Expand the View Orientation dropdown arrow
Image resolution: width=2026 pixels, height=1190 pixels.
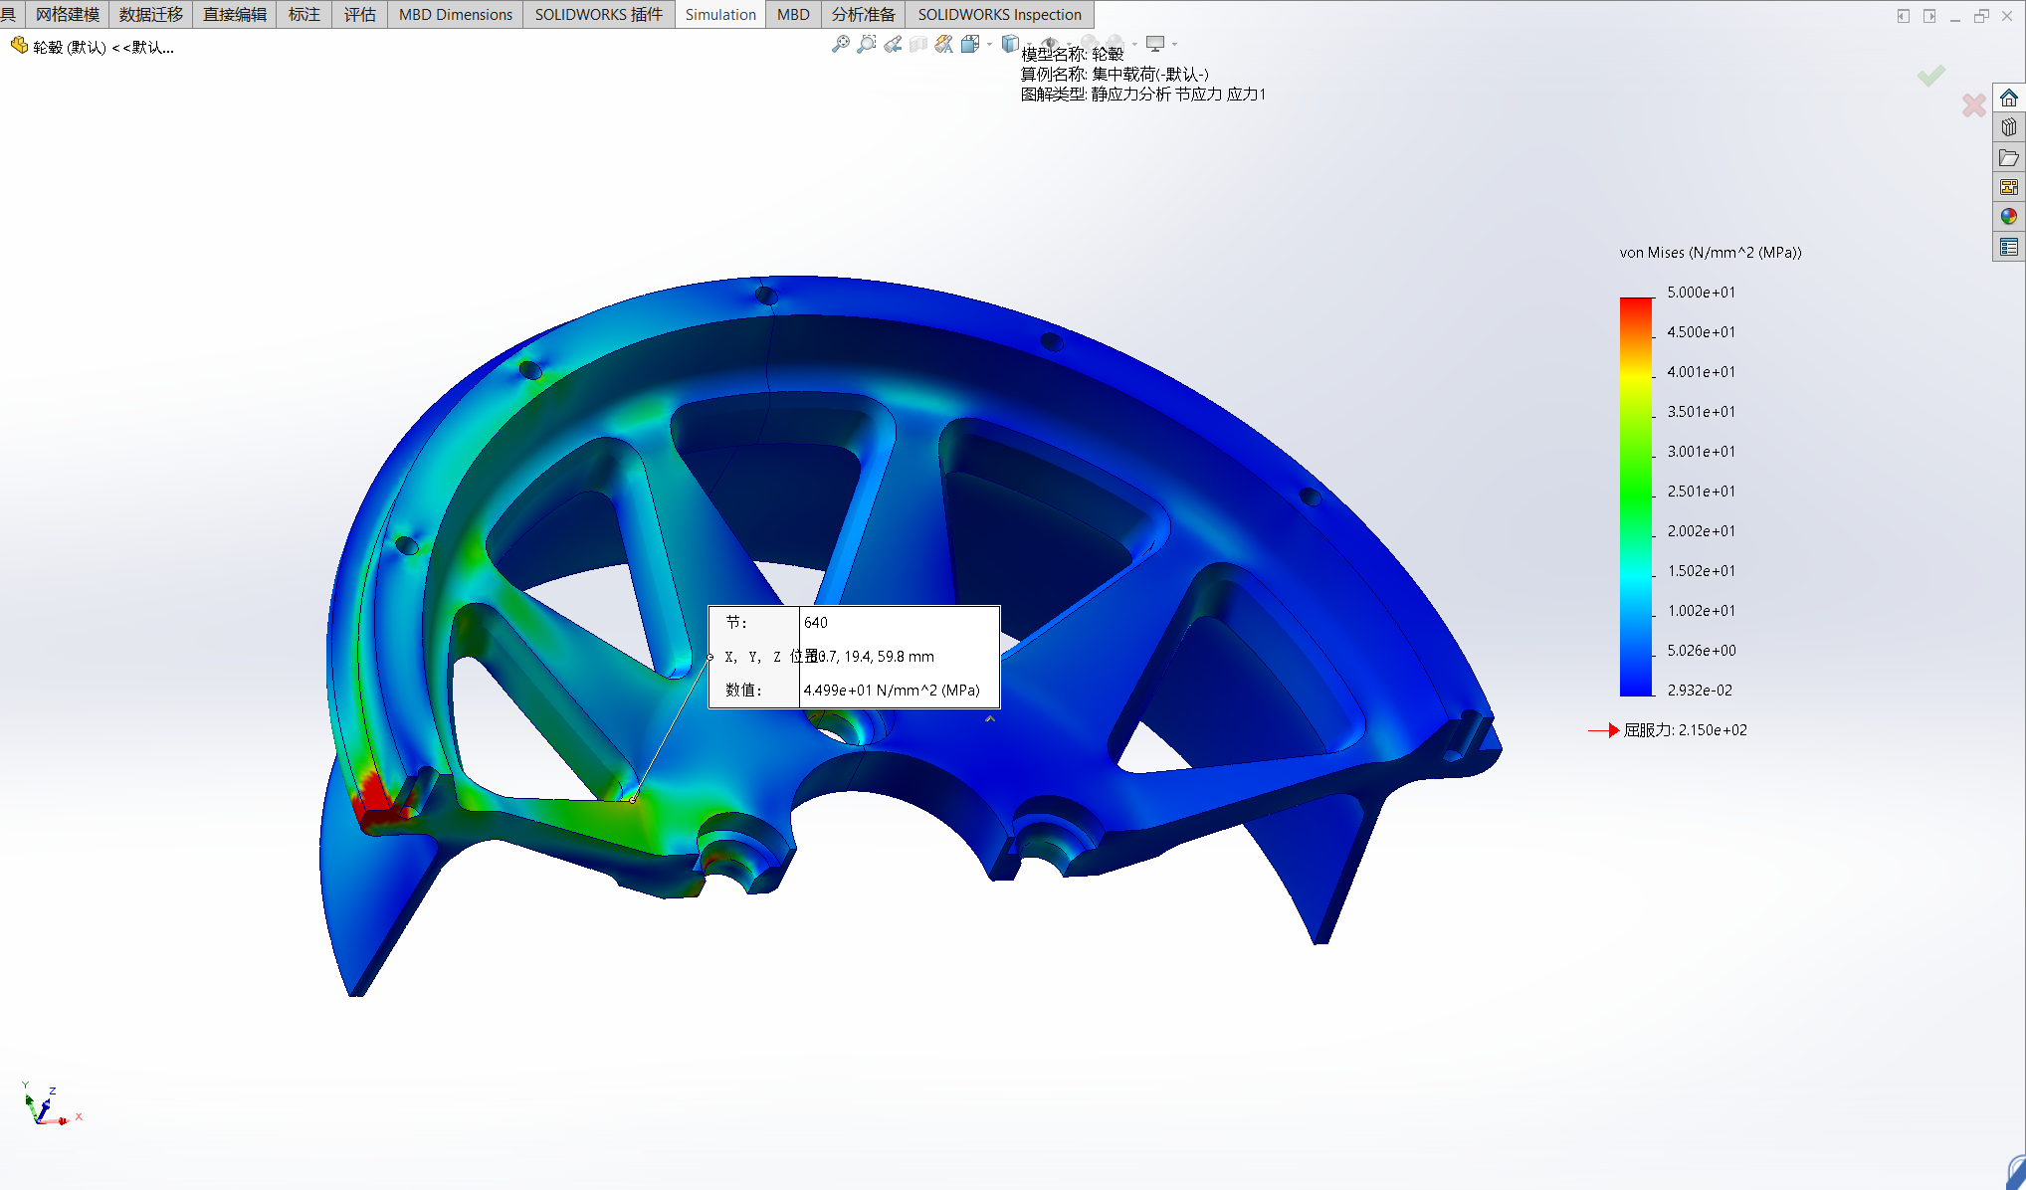(989, 44)
